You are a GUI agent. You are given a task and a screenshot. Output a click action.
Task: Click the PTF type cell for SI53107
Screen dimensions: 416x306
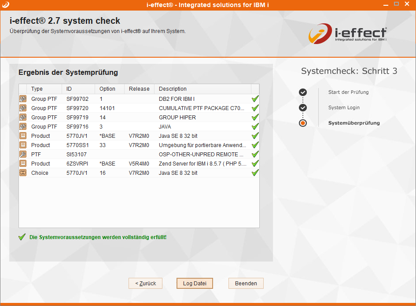(x=36, y=154)
